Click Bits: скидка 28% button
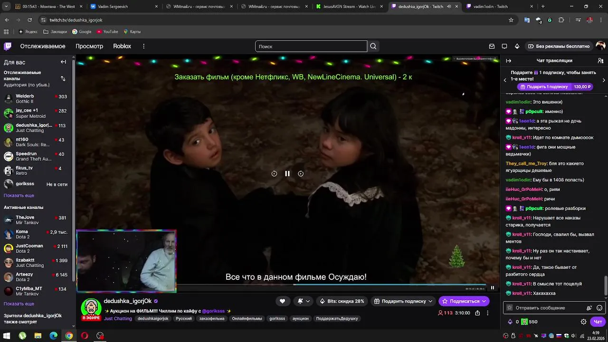608x342 pixels. coord(342,301)
